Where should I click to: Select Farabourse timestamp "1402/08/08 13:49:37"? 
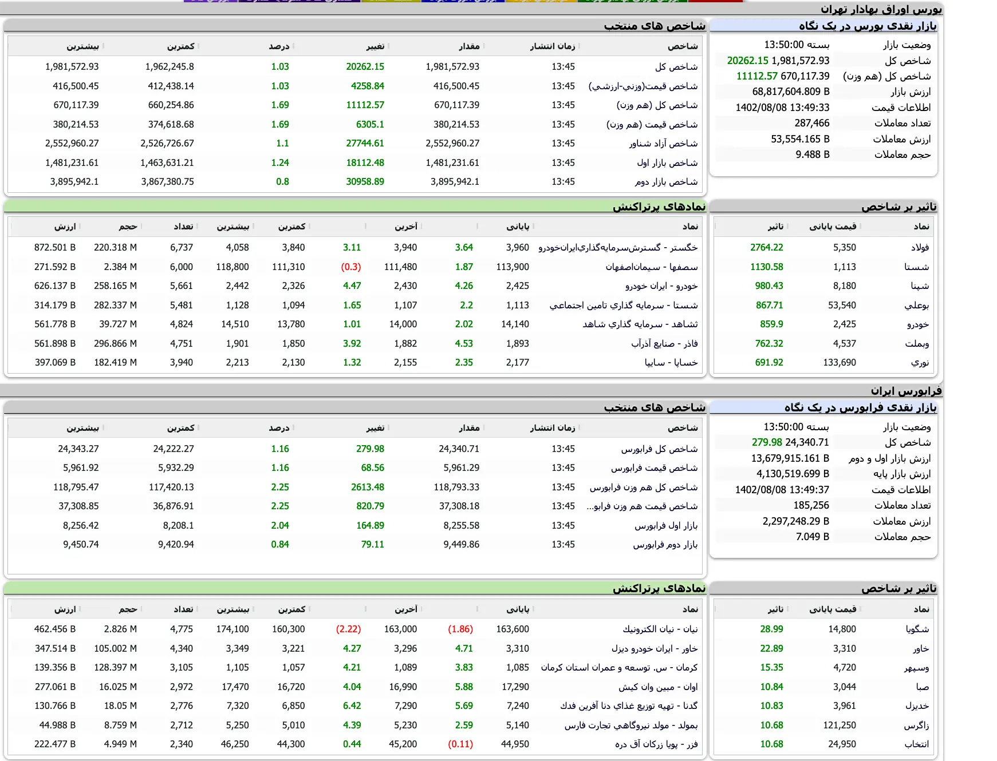pyautogui.click(x=782, y=490)
